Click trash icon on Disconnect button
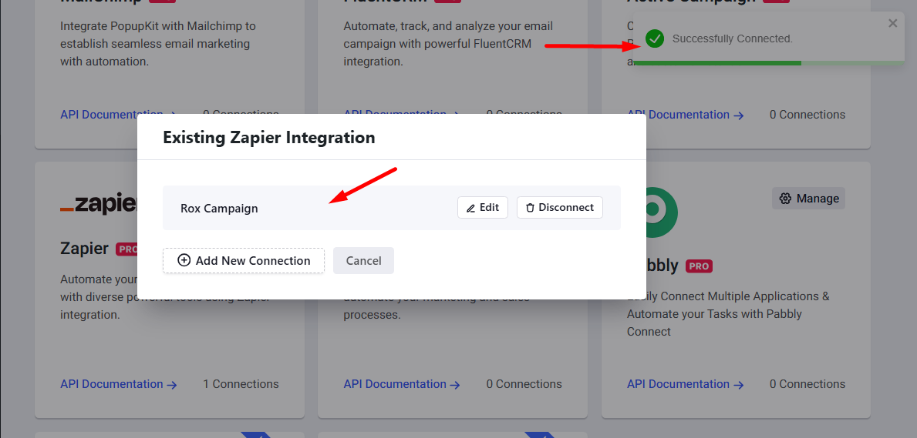This screenshot has height=438, width=917. [x=531, y=208]
